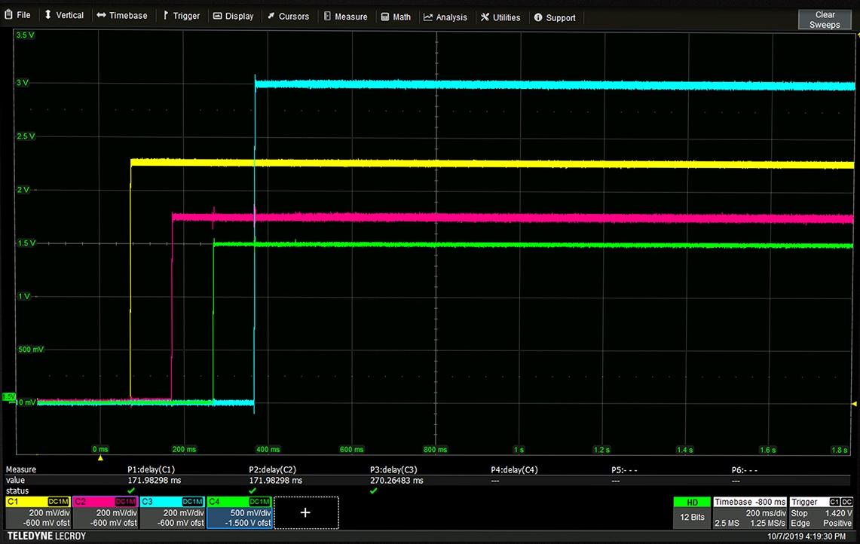The width and height of the screenshot is (860, 544).
Task: Select the C3 cyan channel descriptor box
Action: point(173,512)
